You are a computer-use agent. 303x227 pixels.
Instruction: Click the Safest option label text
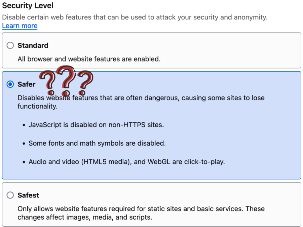tap(28, 195)
